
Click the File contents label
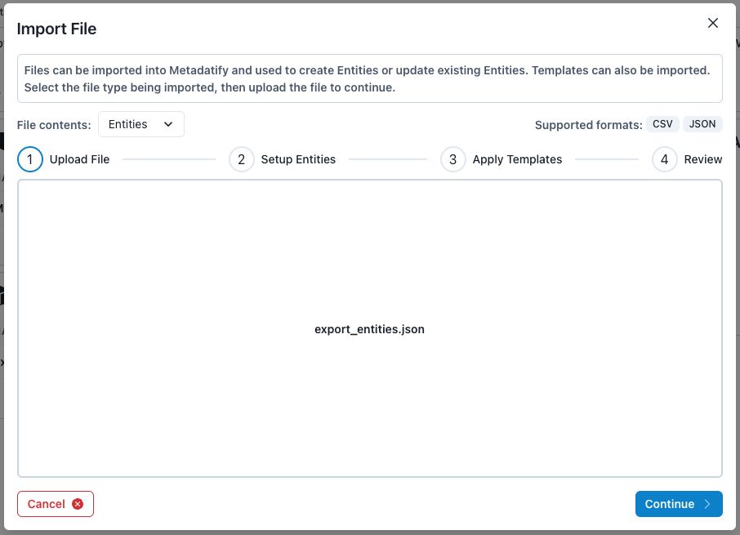(x=54, y=125)
